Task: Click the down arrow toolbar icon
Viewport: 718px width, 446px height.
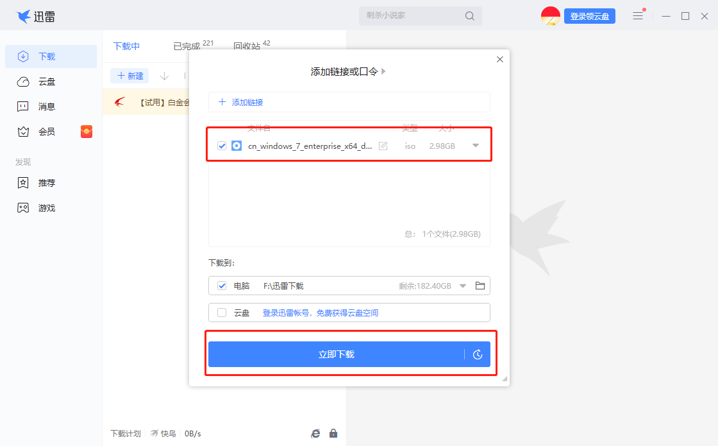Action: pyautogui.click(x=164, y=76)
